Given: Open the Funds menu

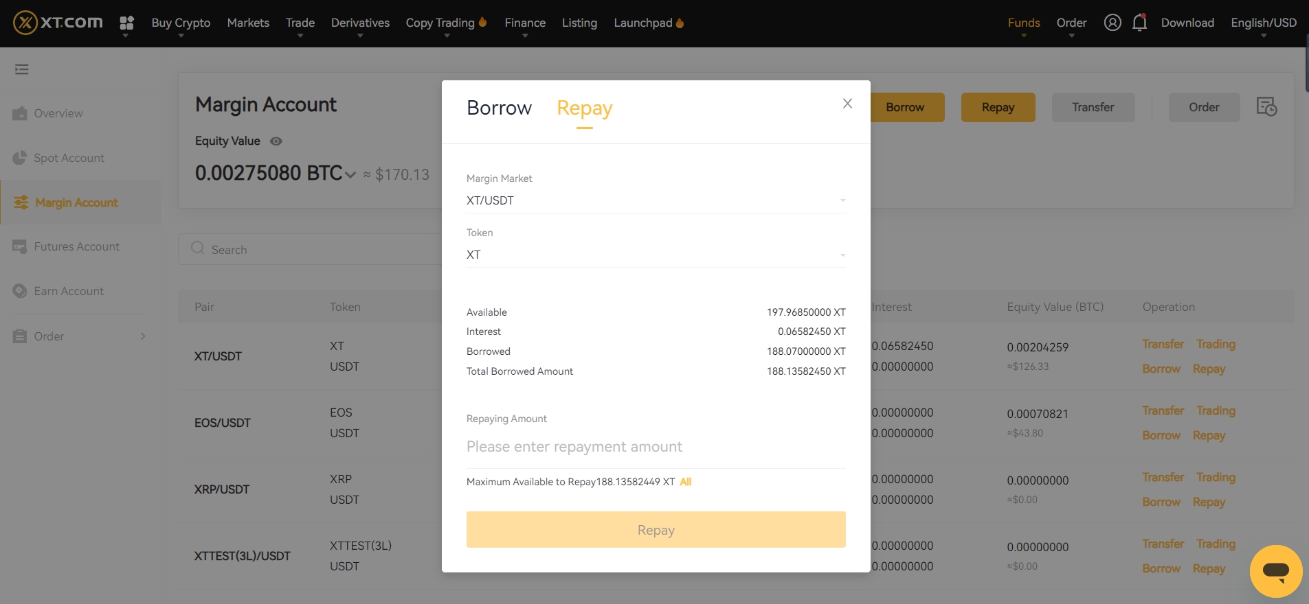Looking at the screenshot, I should click(1024, 23).
